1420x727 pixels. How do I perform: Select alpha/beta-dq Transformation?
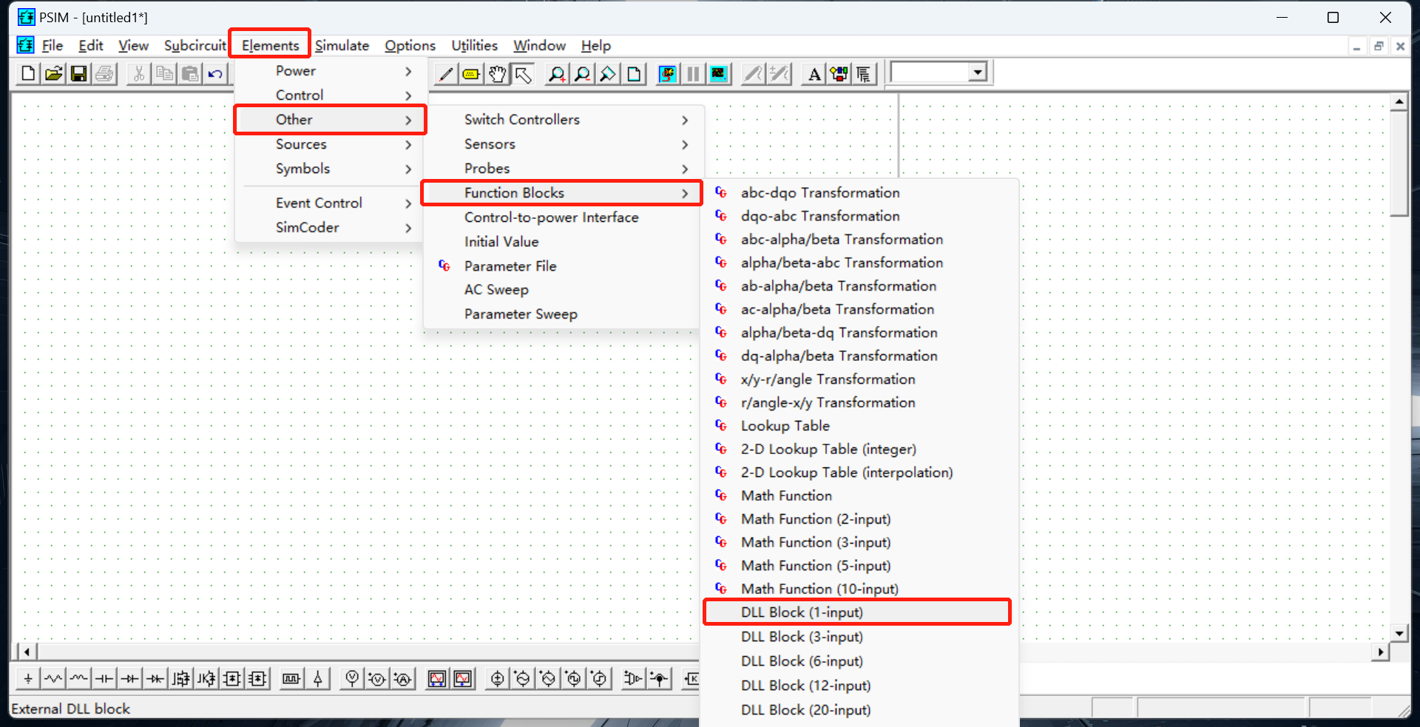(859, 333)
